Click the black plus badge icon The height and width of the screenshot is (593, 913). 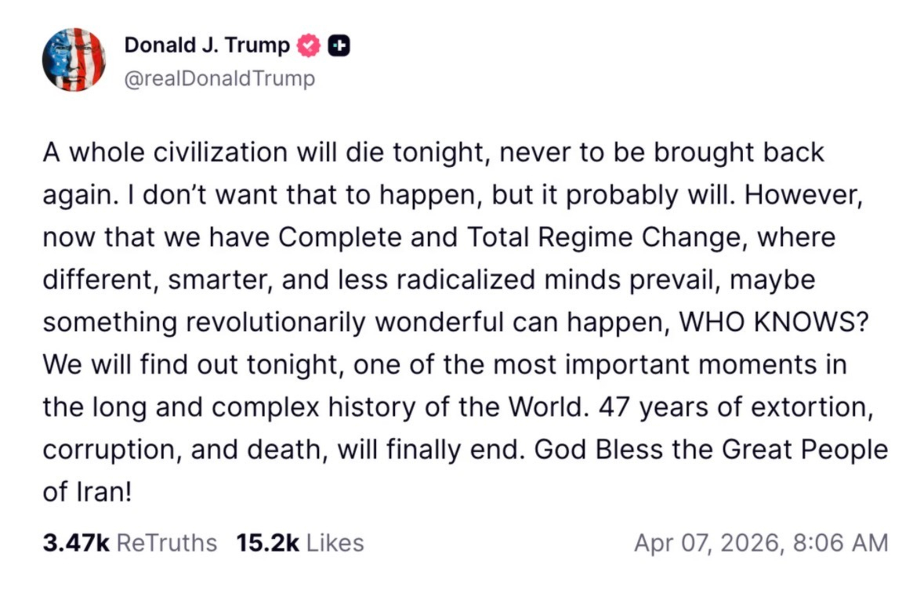pyautogui.click(x=339, y=46)
